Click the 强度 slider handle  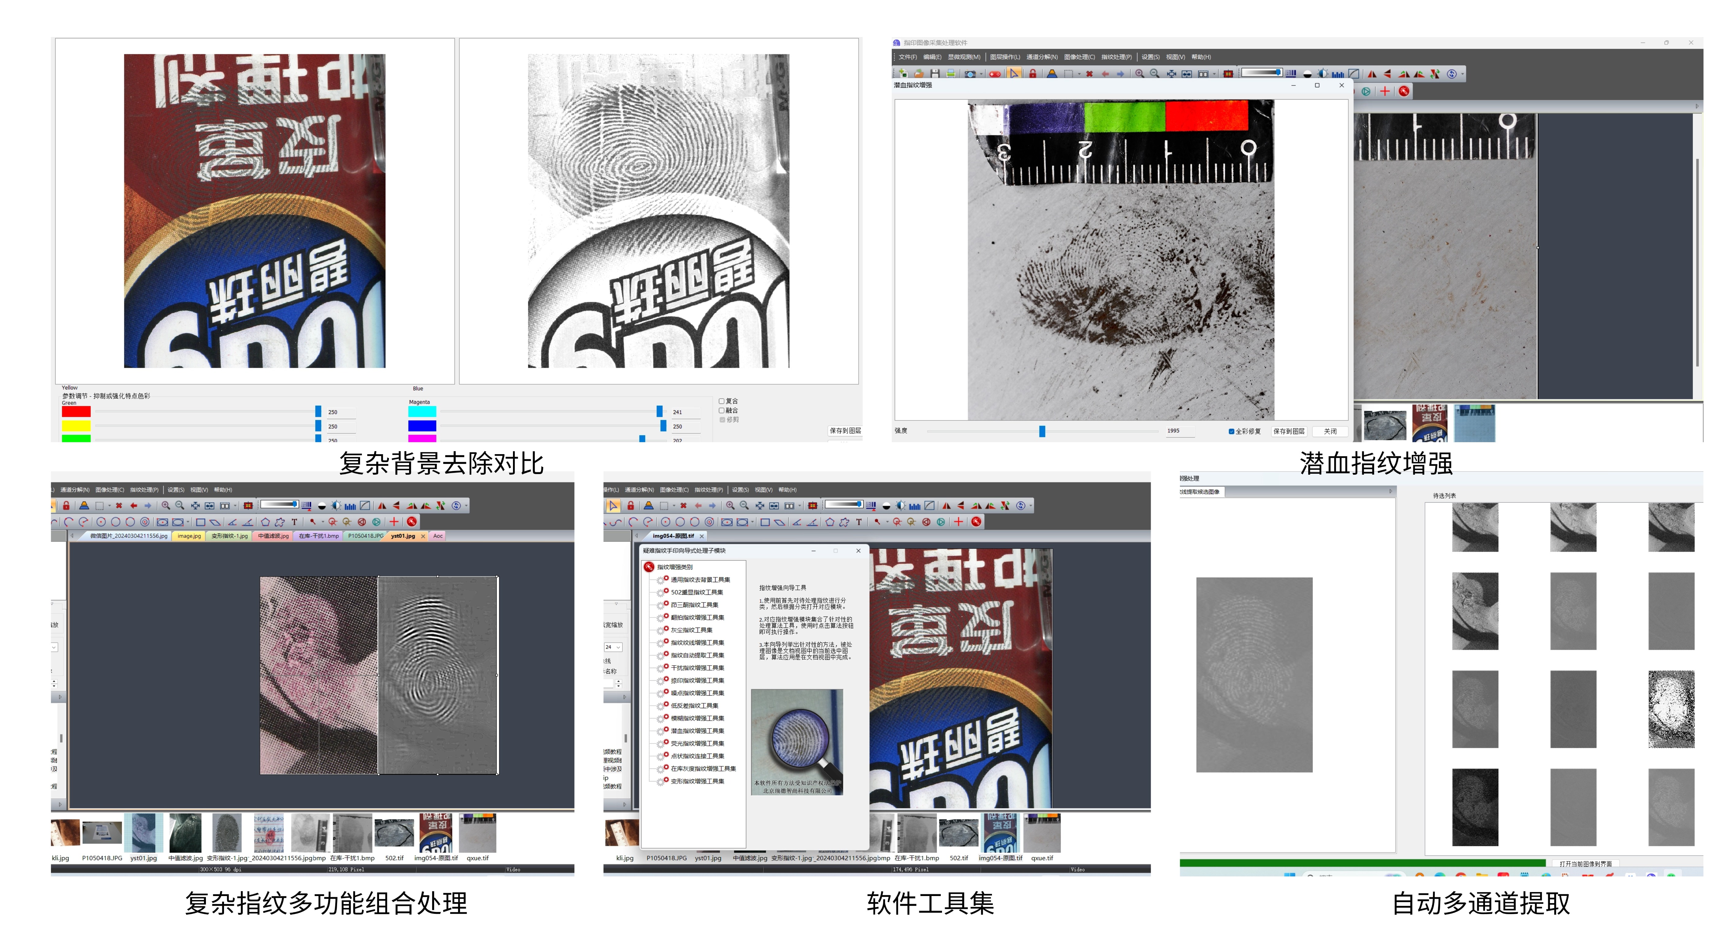pyautogui.click(x=1042, y=432)
